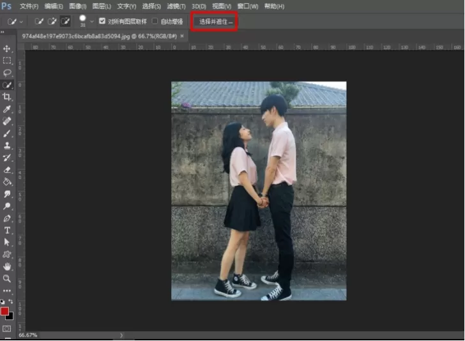Select the Clone Stamp tool
This screenshot has height=341, width=465.
point(7,146)
